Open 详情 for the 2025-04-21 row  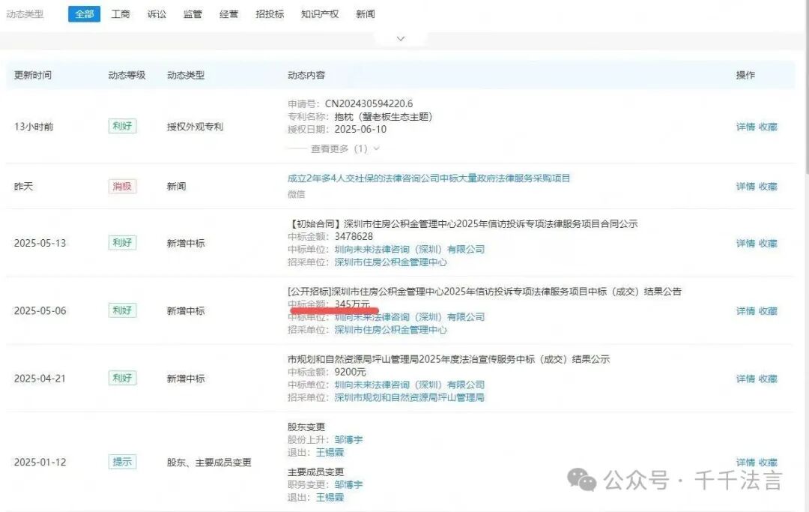tap(745, 379)
